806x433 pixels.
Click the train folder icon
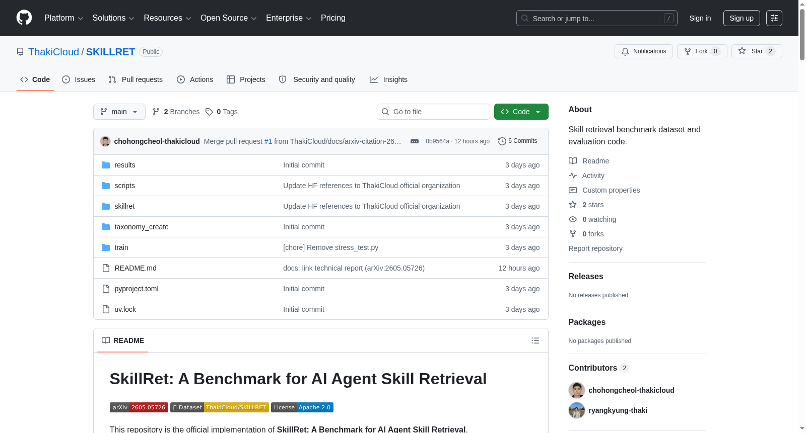(106, 247)
